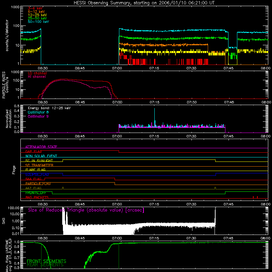Click the green FRONTS_OFF label
The width and height of the screenshot is (272, 272).
[36, 193]
